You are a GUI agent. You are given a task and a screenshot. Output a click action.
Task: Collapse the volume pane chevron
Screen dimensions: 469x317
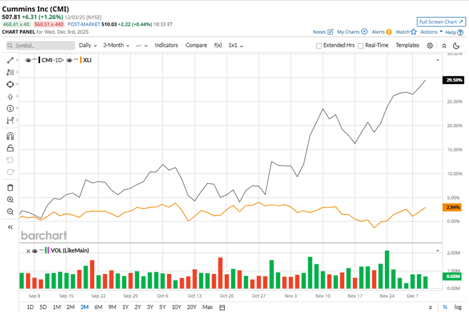click(x=438, y=251)
